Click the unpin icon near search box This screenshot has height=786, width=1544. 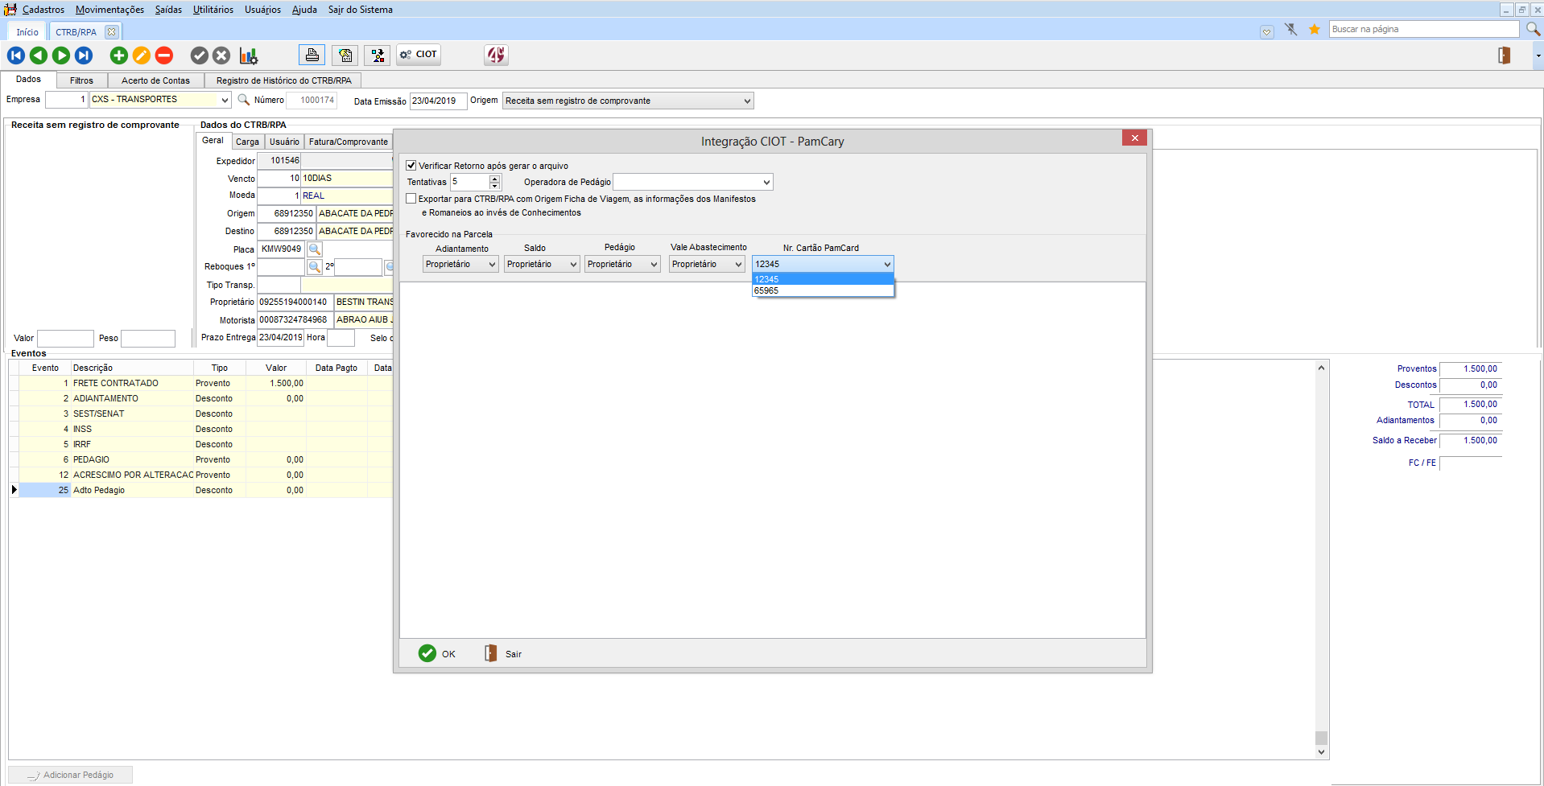(1291, 30)
